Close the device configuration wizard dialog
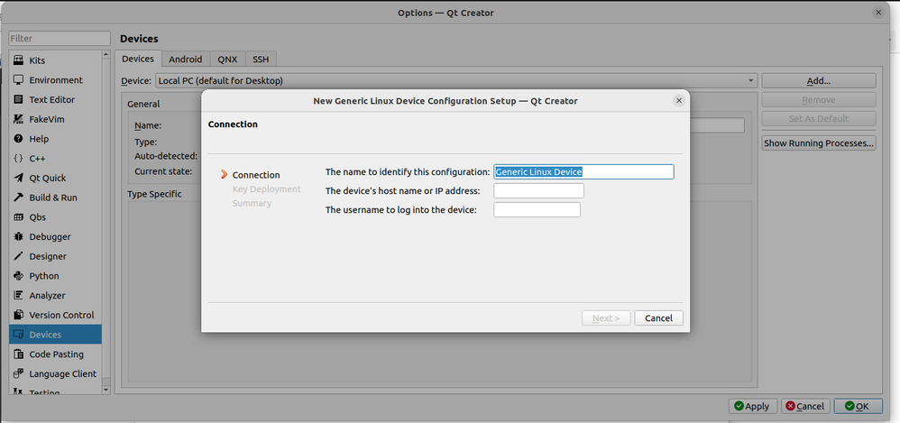The width and height of the screenshot is (900, 423). click(679, 100)
